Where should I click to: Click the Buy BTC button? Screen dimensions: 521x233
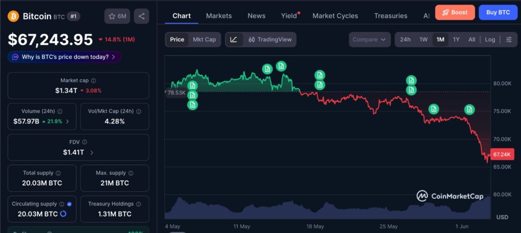[498, 12]
